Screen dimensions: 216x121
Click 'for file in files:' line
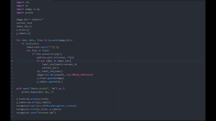(x=38, y=51)
